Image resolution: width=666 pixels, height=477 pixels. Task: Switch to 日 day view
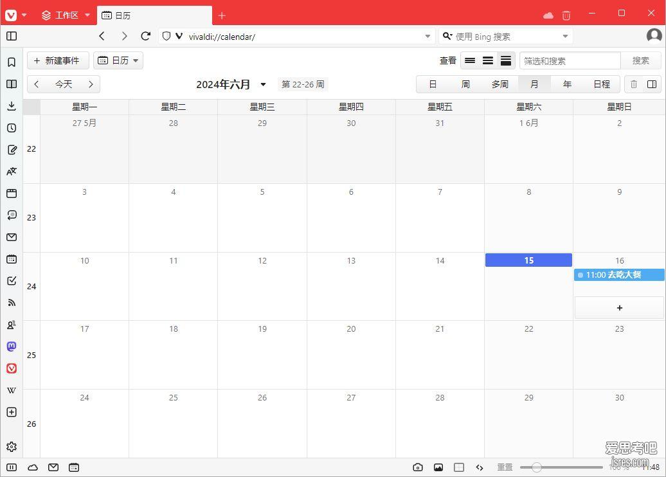(433, 84)
